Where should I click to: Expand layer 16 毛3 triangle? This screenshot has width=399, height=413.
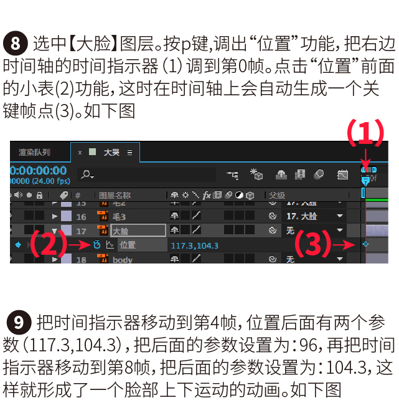coord(55,216)
